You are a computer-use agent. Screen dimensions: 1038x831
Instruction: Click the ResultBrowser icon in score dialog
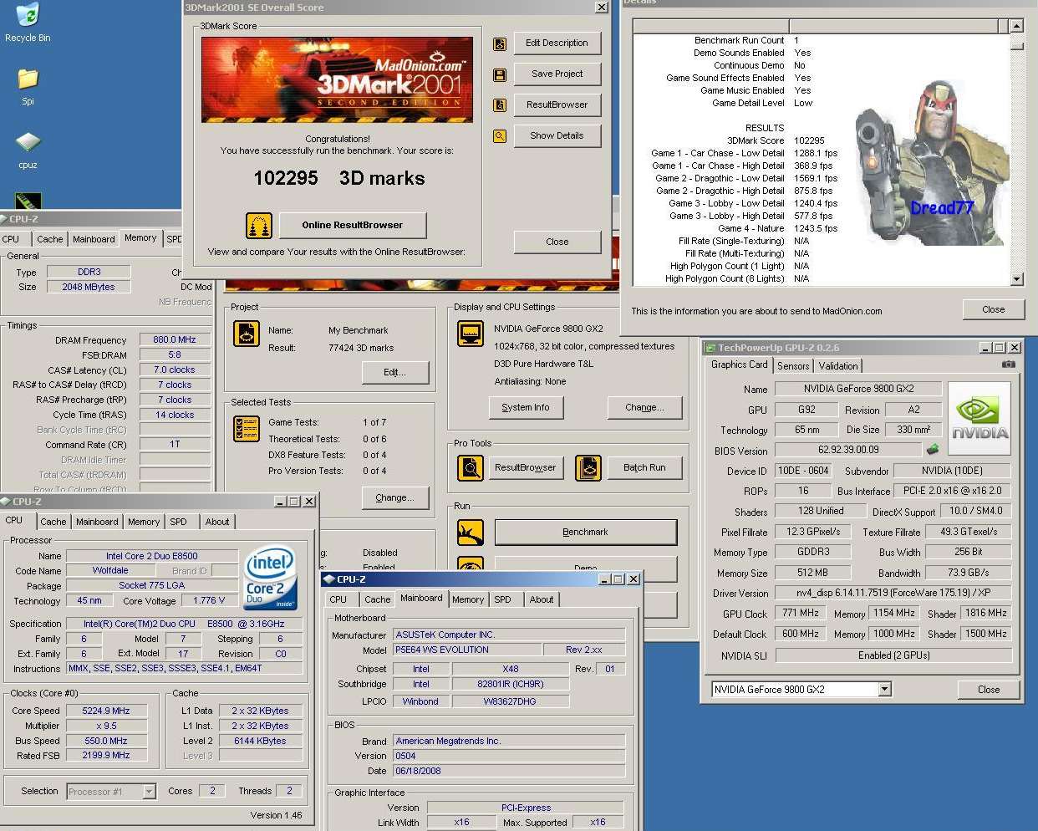(x=500, y=105)
